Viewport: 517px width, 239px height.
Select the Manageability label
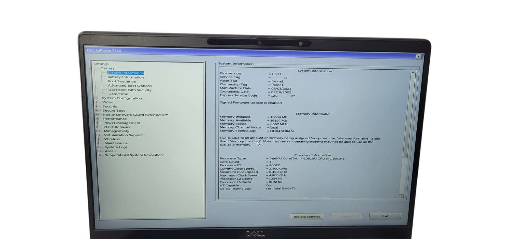point(116,131)
